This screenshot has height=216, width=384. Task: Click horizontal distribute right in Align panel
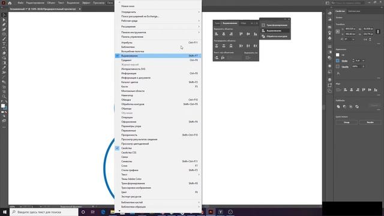coord(256,46)
